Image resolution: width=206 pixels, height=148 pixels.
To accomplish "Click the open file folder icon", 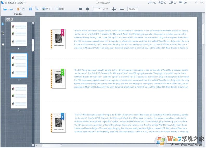I will coord(5,9).
